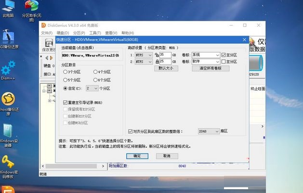Image resolution: width=303 pixels, height=193 pixels.
Task: Click the left scroll arrow in DiskGenius left panel
Action: point(43,166)
